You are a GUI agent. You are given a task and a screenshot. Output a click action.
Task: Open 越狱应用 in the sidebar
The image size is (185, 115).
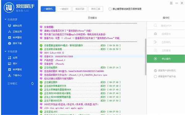(x=15, y=26)
